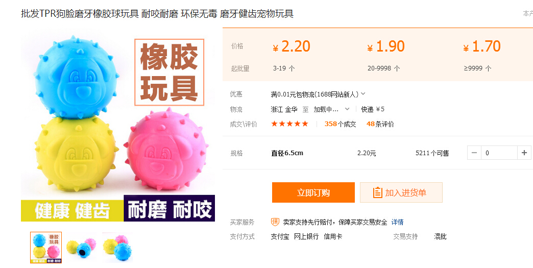Click the 网上银行 payment option

tap(306, 237)
